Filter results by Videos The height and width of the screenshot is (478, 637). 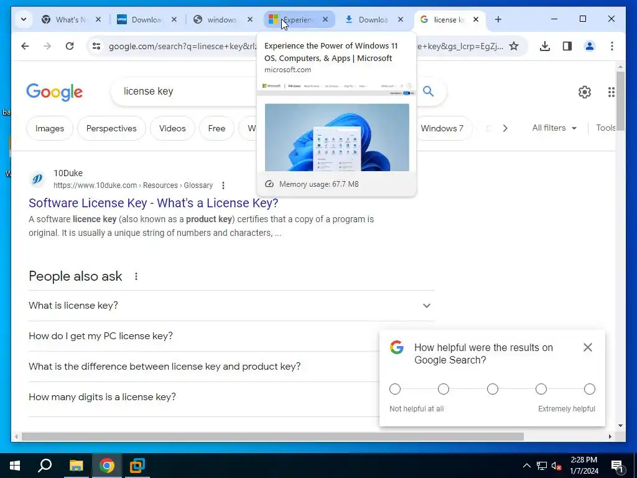point(172,128)
